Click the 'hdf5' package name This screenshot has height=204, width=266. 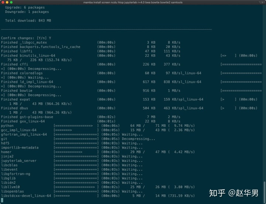(x=5, y=143)
